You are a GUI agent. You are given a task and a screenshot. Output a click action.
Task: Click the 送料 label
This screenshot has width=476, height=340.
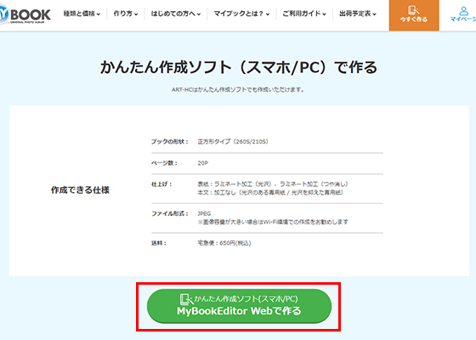(159, 243)
